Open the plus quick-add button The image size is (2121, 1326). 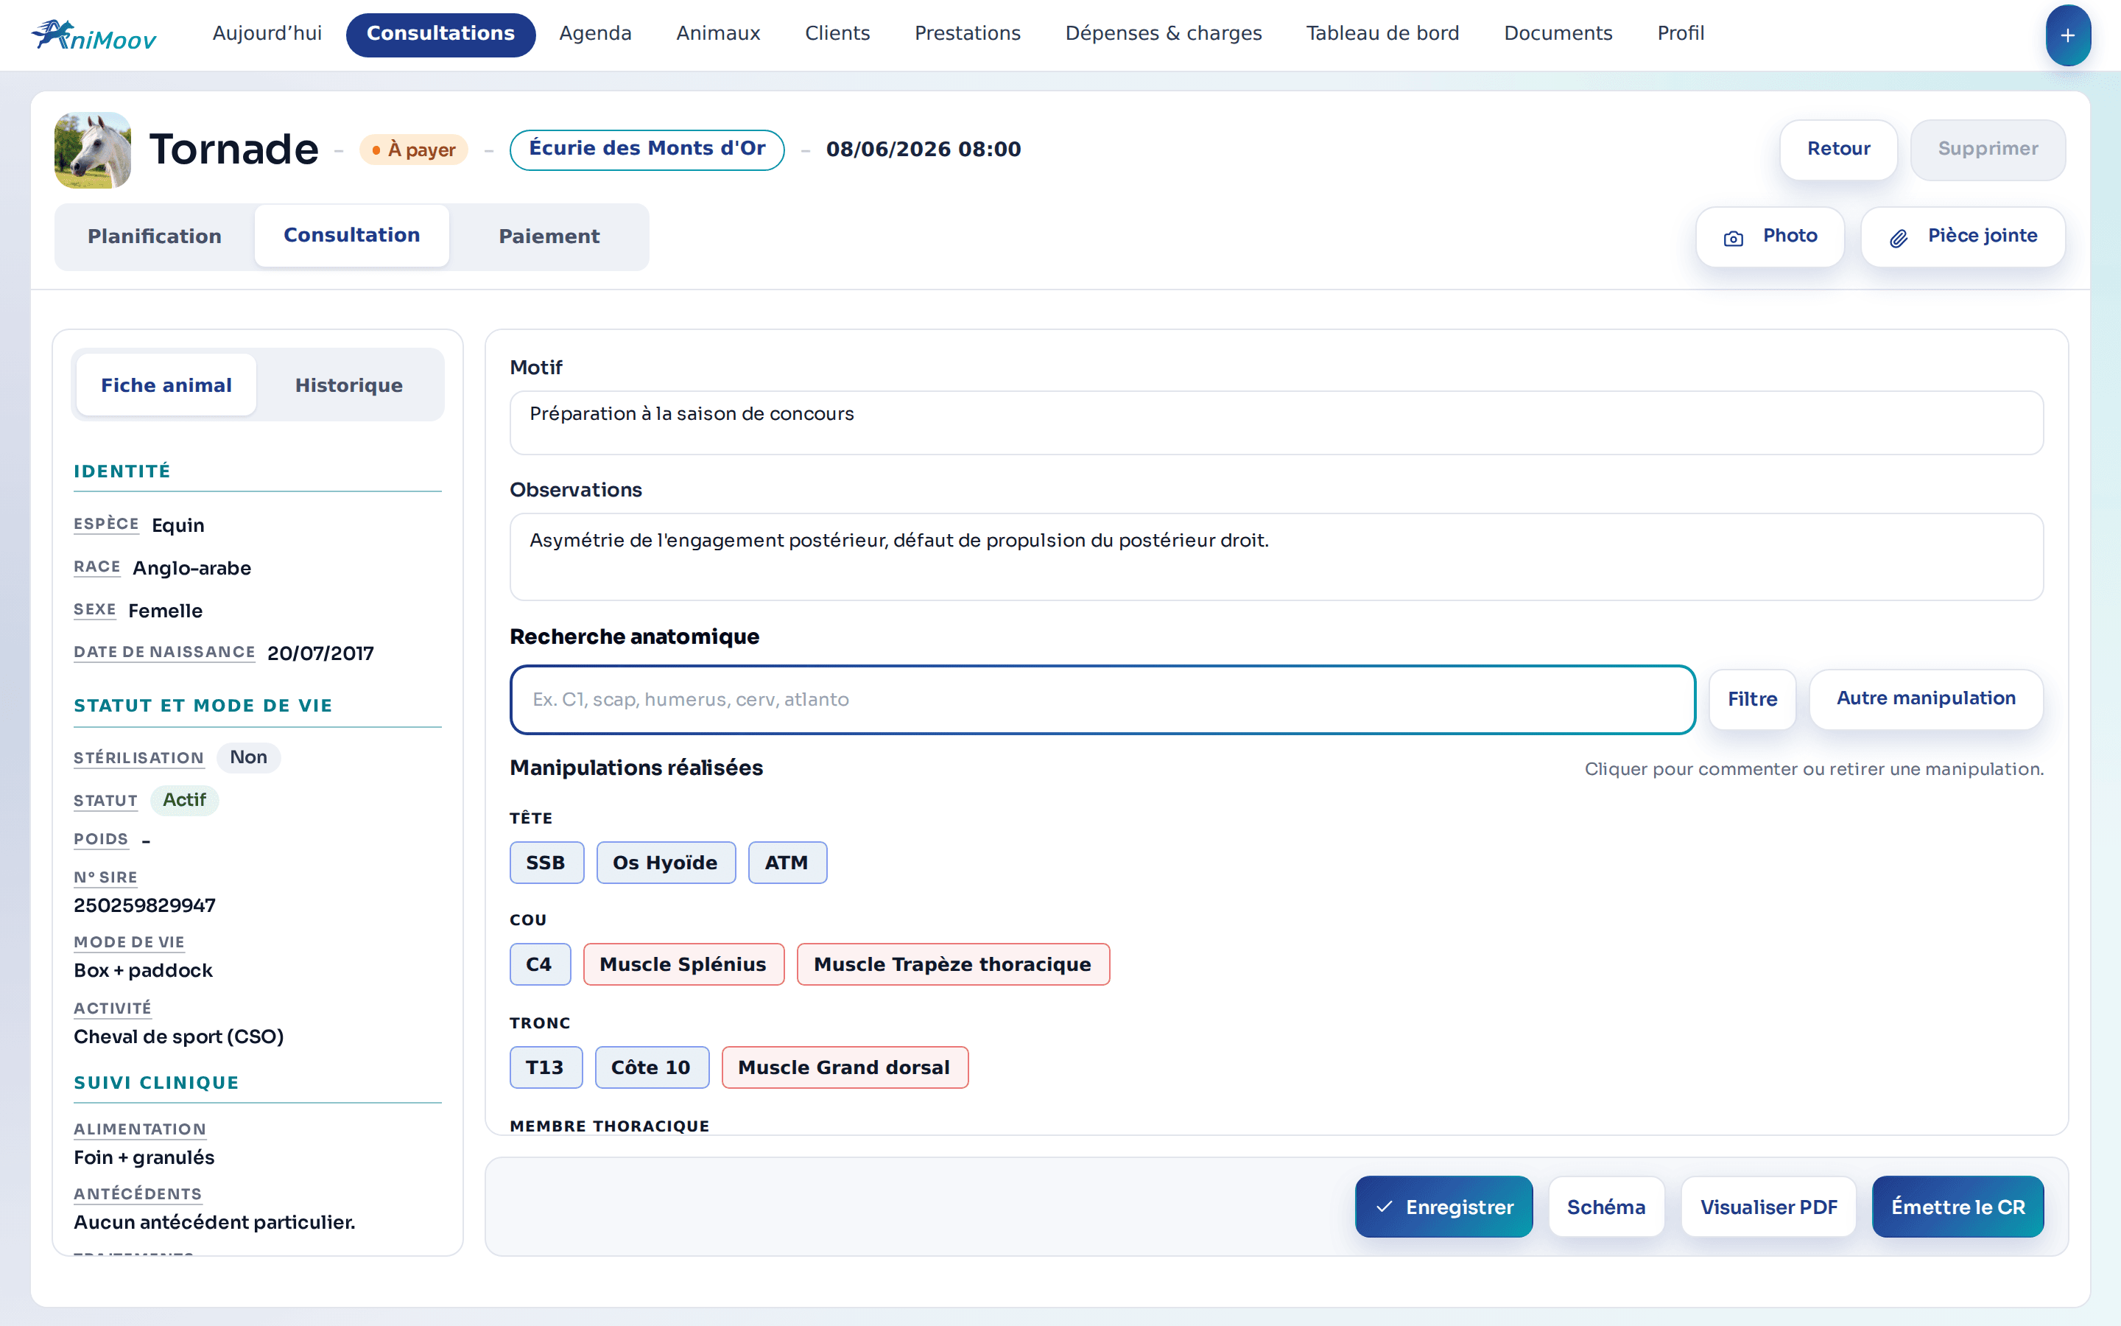coord(2067,35)
